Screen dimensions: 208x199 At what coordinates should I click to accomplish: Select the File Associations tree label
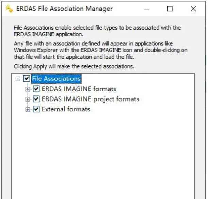tap(56, 79)
